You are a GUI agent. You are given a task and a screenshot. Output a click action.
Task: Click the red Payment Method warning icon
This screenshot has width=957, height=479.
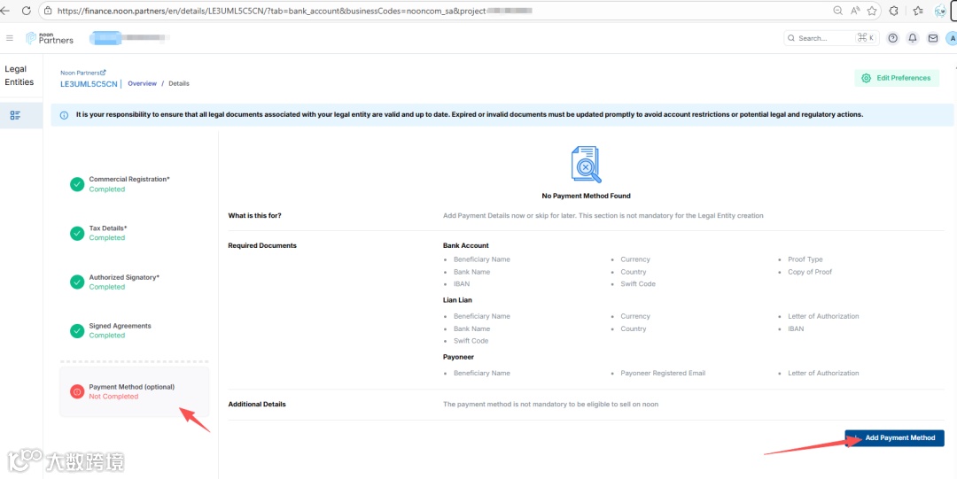click(77, 391)
